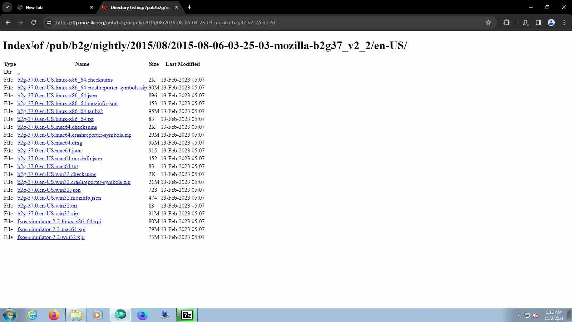
Task: Launch Internet Explorer from taskbar
Action: (32, 315)
